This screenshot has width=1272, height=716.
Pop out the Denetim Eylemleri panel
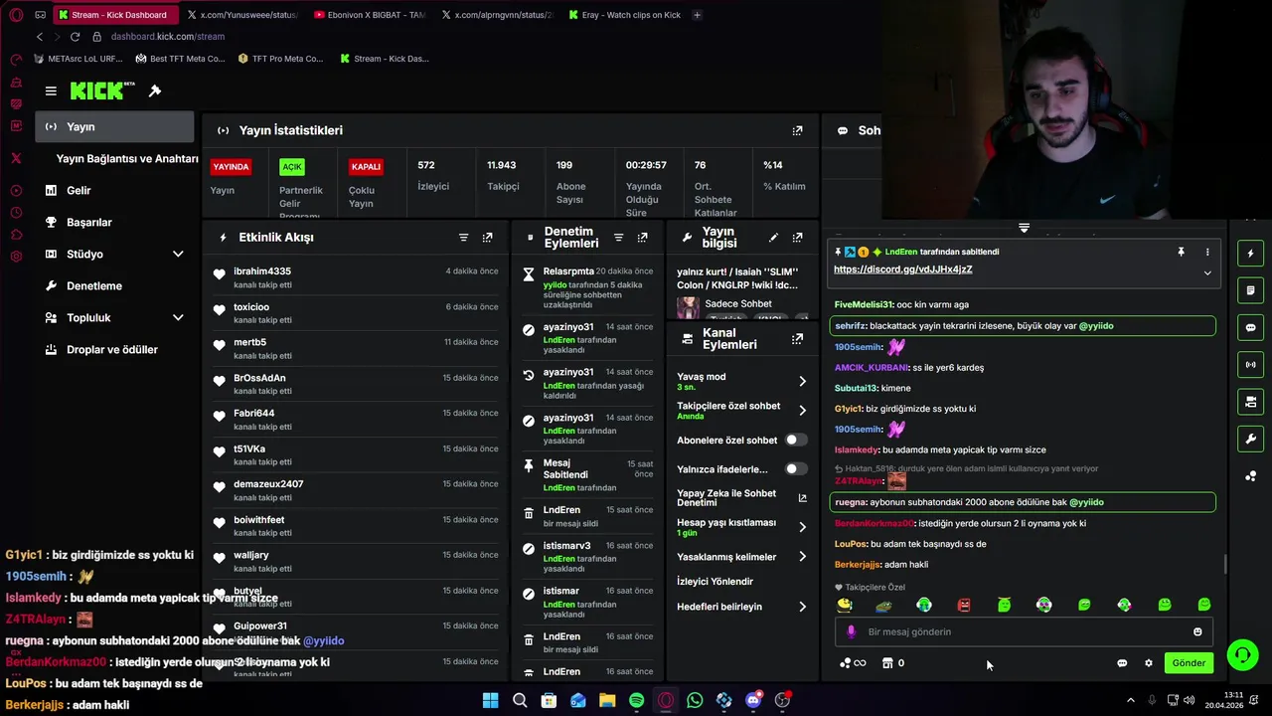click(x=642, y=238)
